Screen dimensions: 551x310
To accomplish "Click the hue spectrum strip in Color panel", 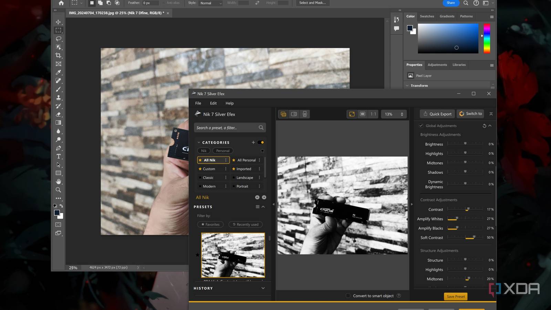I will tap(487, 38).
